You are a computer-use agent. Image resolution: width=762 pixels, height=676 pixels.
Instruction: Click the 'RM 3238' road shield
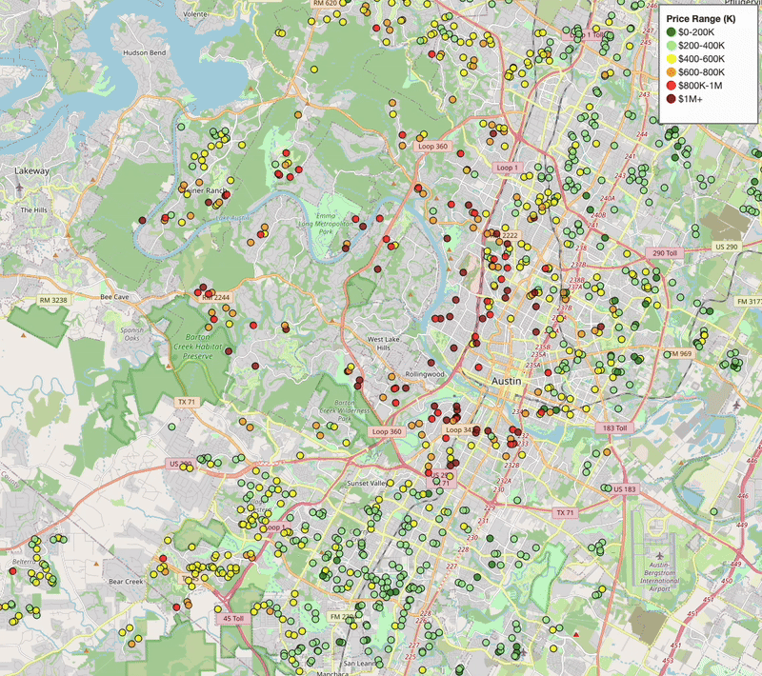[53, 300]
